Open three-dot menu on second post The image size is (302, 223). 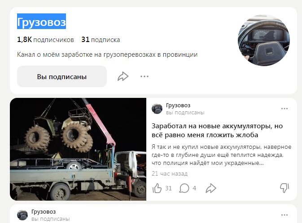tap(284, 215)
